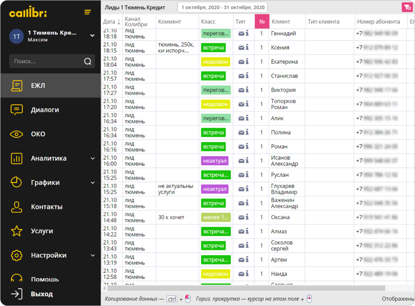415x306 pixels.
Task: Click the pink filter reset icon top right
Action: pyautogui.click(x=407, y=7)
